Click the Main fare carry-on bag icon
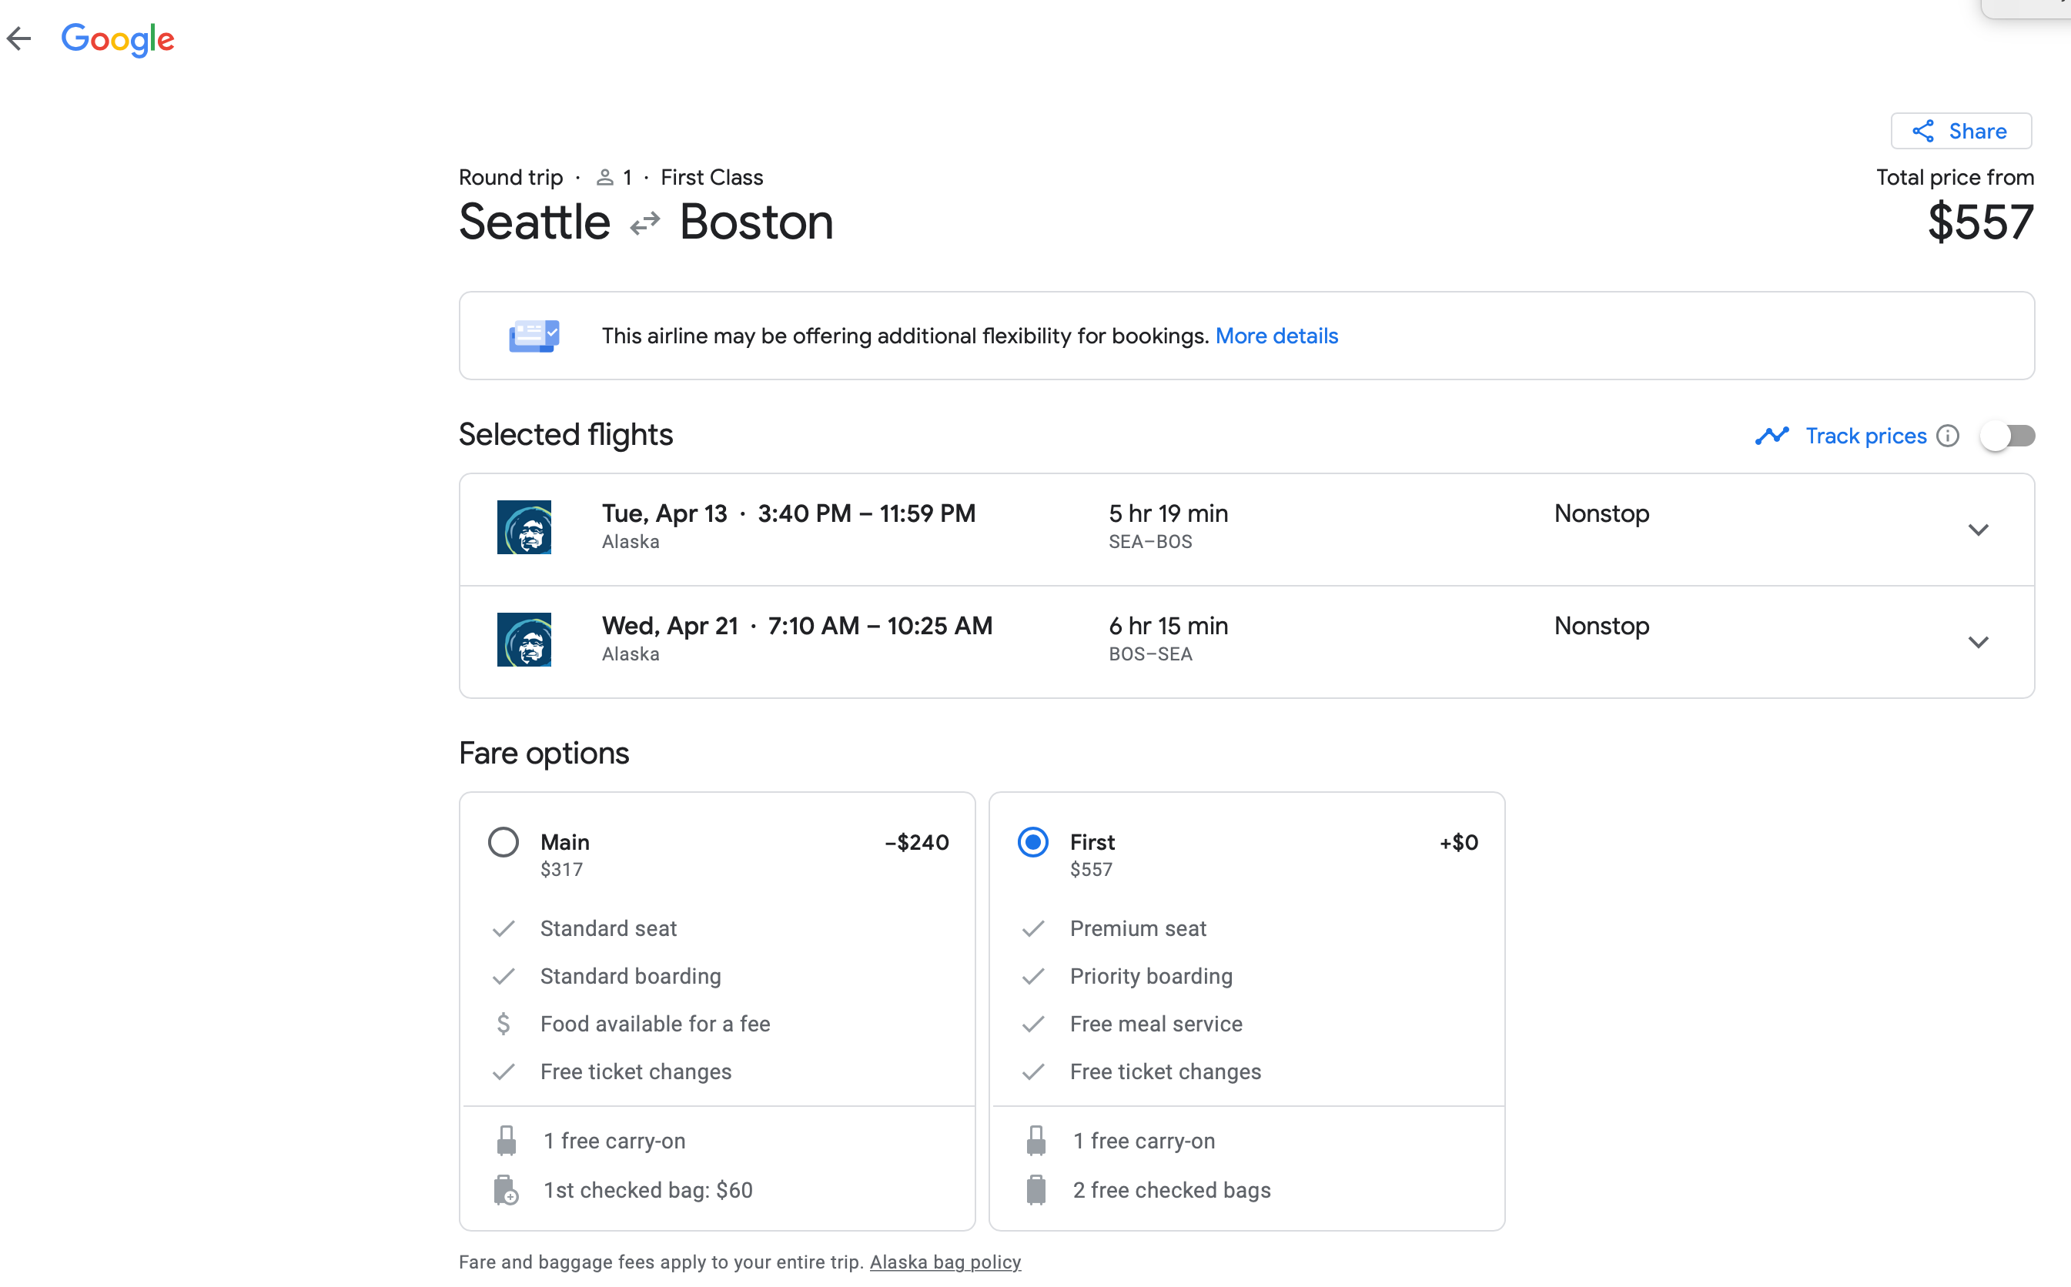 pos(507,1141)
